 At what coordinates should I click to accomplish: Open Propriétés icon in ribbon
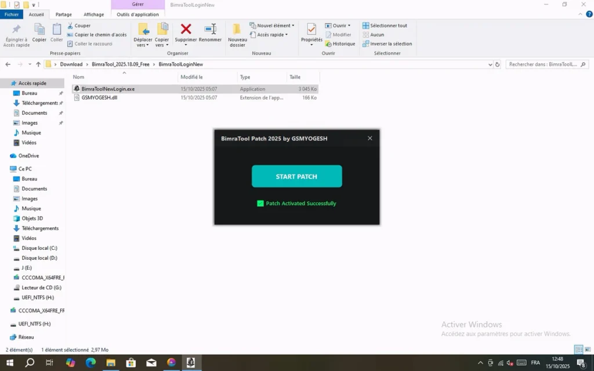(312, 30)
